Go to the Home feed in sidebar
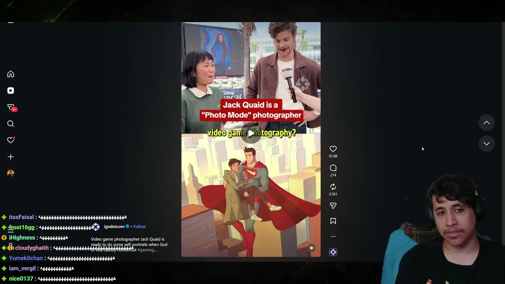Image resolution: width=505 pixels, height=284 pixels. (x=11, y=74)
